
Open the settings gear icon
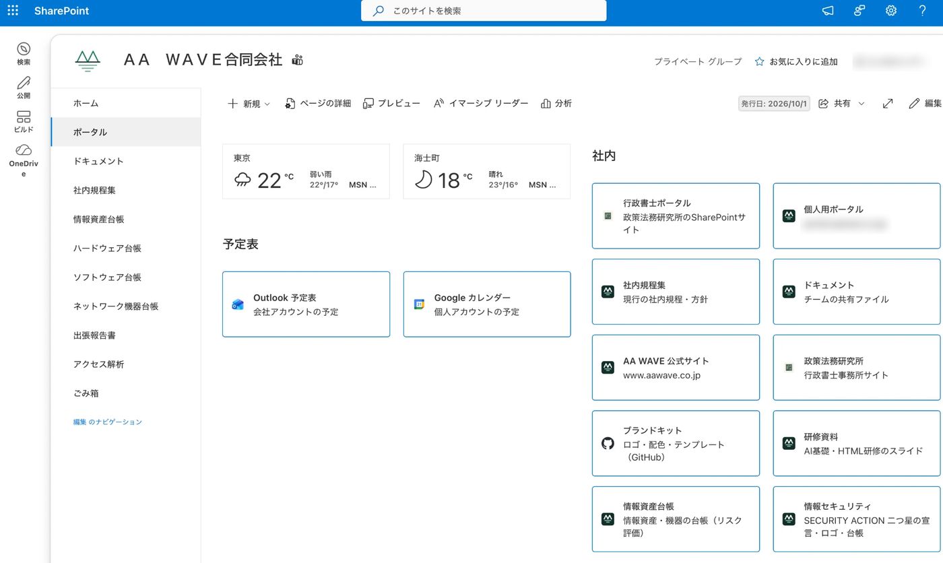891,11
